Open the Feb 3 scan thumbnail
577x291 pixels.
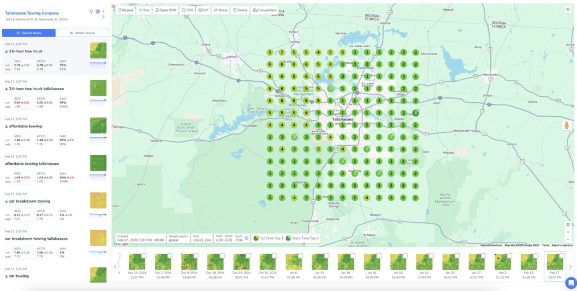click(x=503, y=262)
